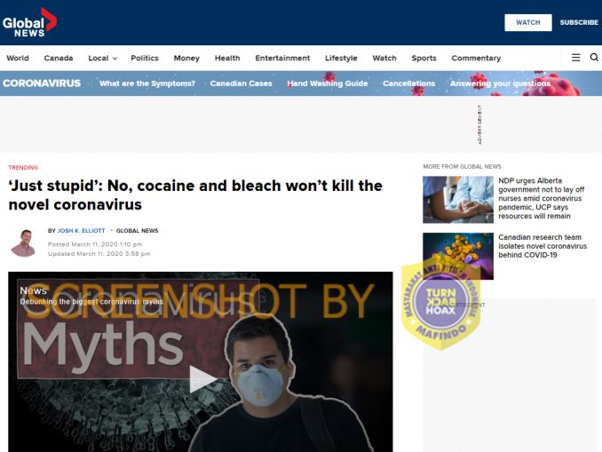Click the CORONAVIRUS banner title
This screenshot has width=602, height=452.
42,83
